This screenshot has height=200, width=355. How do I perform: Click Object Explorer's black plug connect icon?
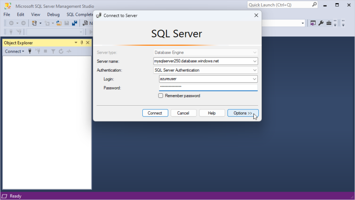click(30, 51)
